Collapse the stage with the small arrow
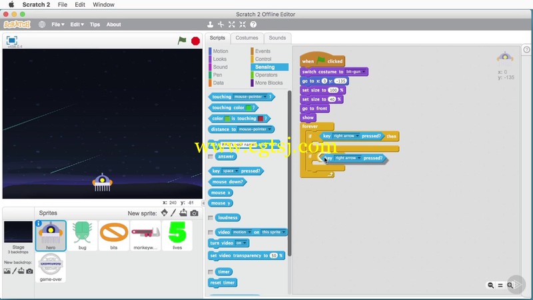The width and height of the screenshot is (533, 300). (203, 203)
